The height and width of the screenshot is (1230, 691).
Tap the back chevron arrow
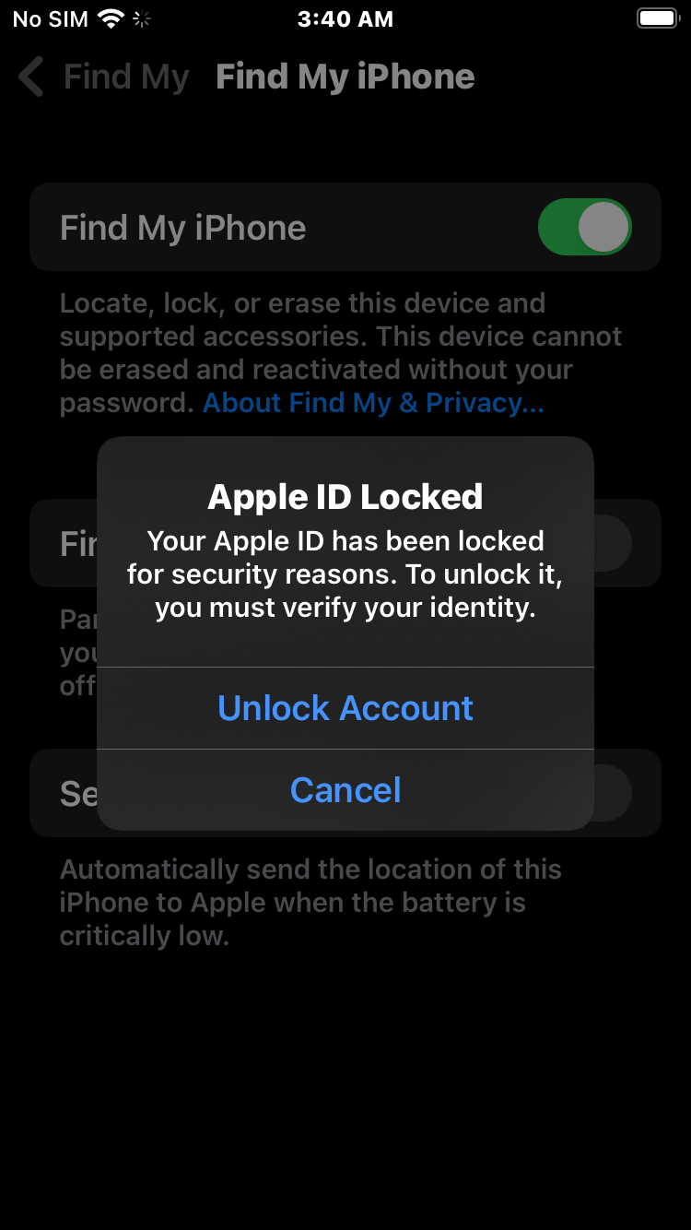click(x=30, y=77)
